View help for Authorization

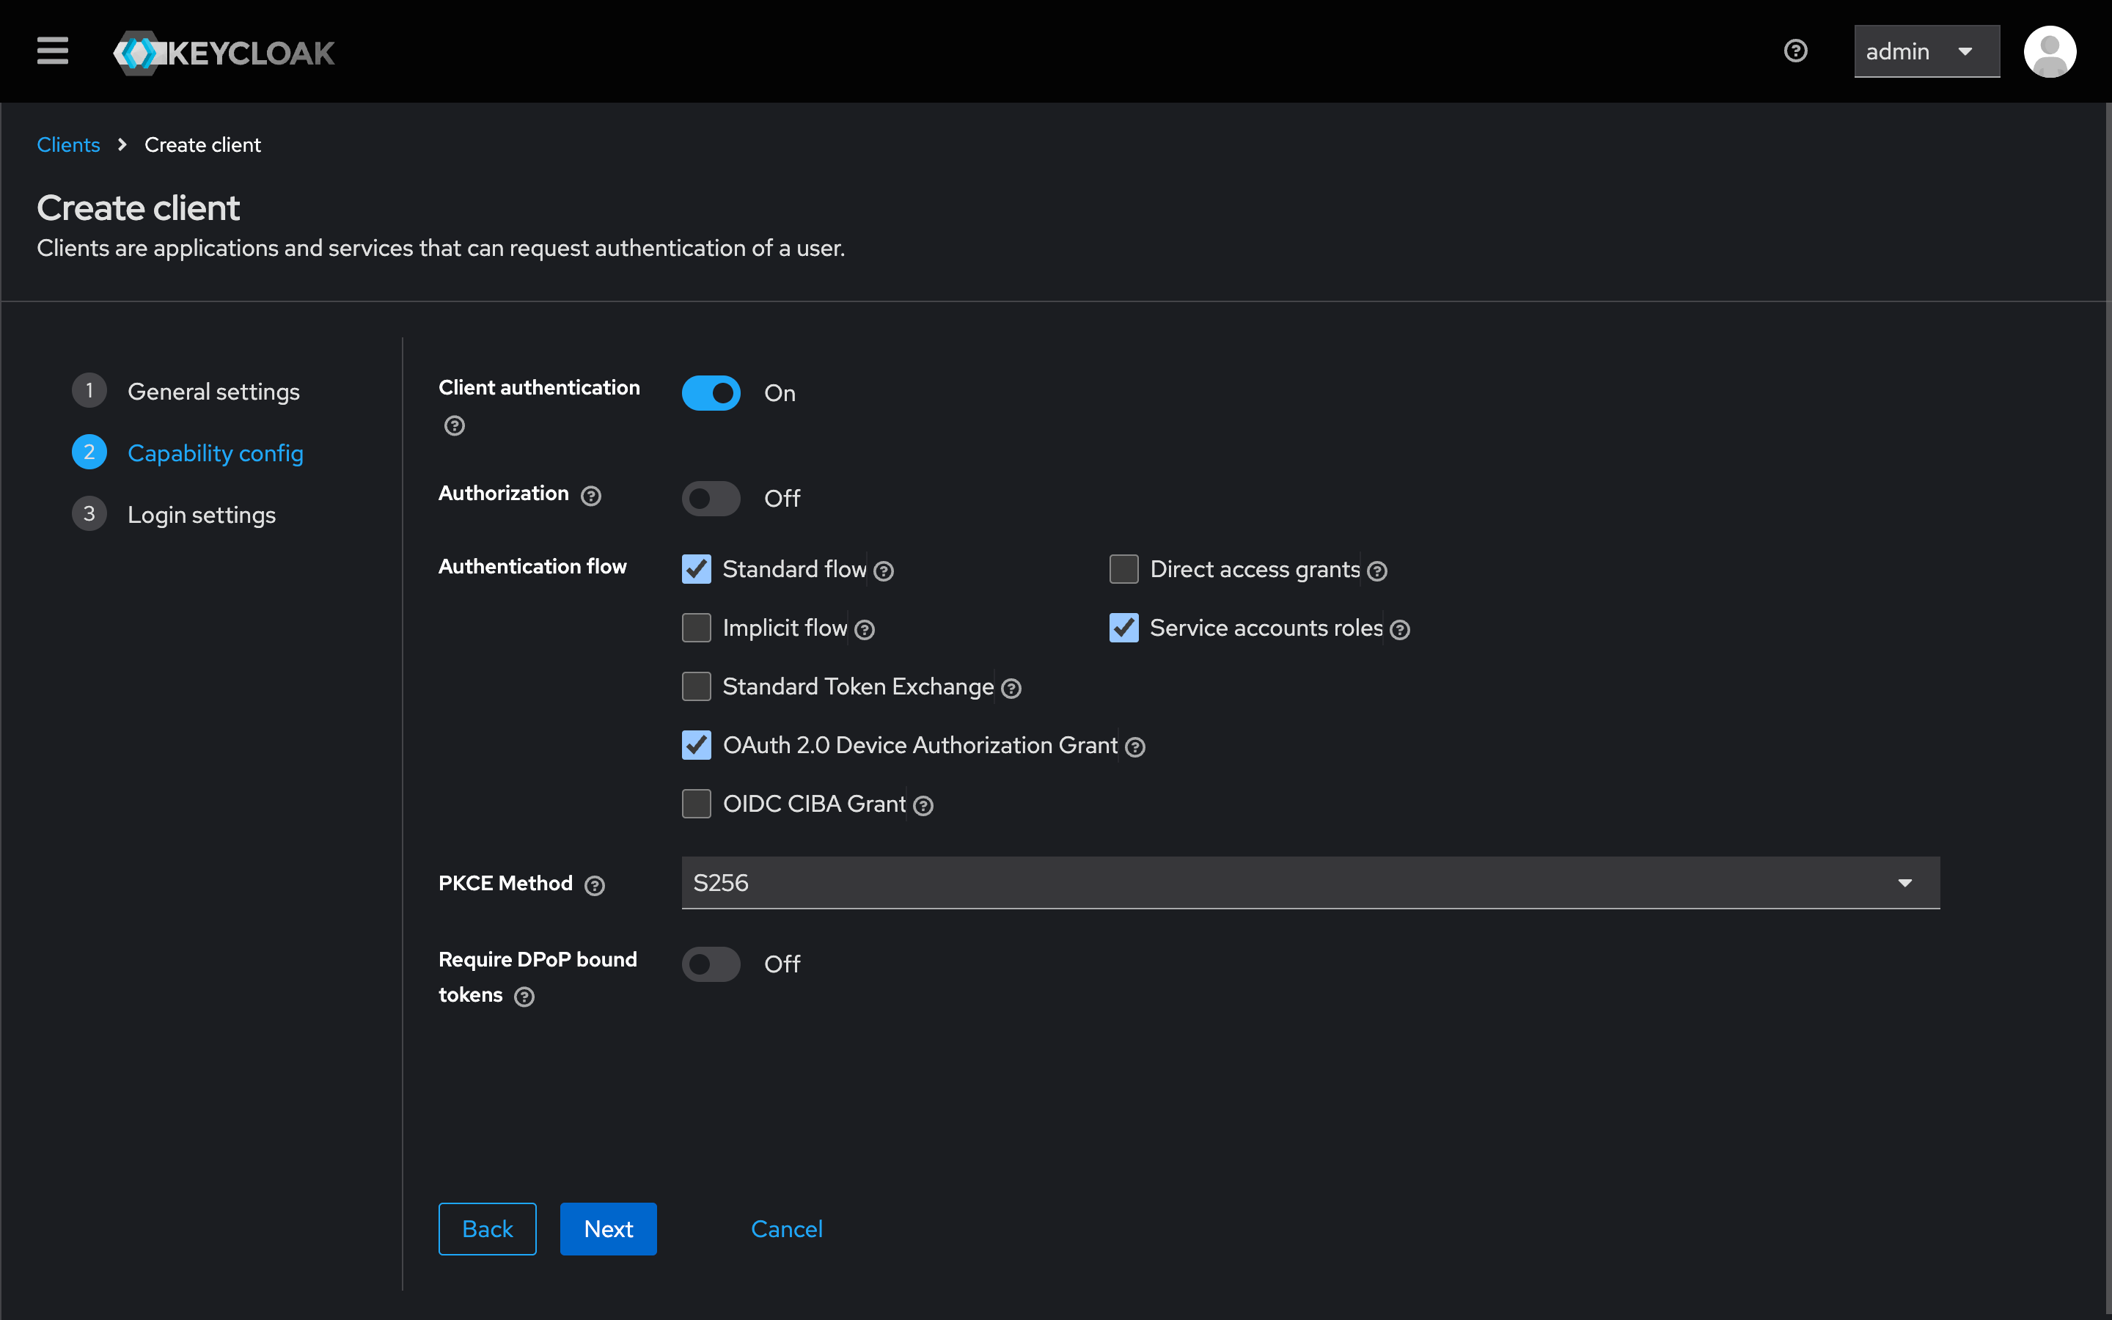tap(591, 495)
